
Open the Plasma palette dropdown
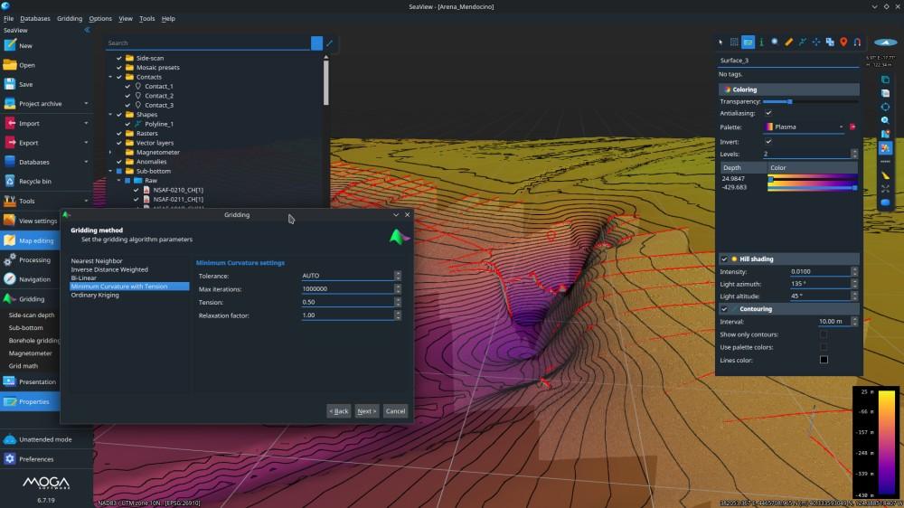(805, 127)
